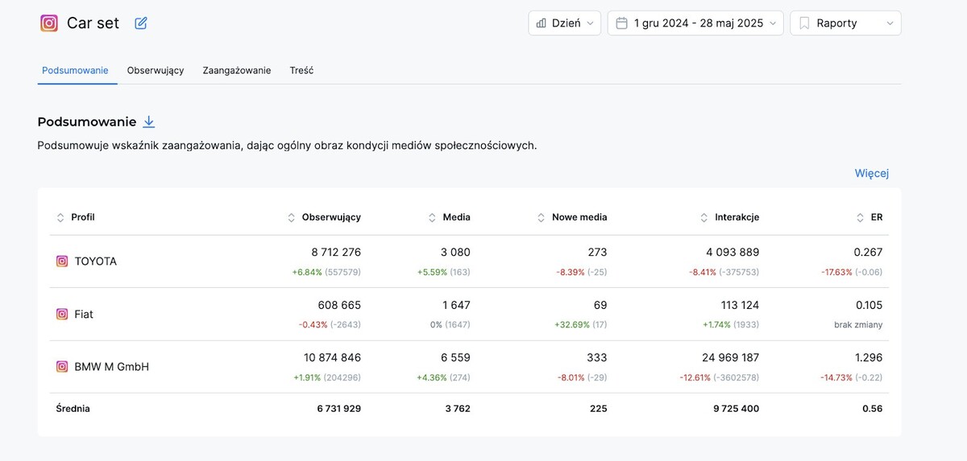Click BMW ER value 1.296
This screenshot has height=461, width=967.
click(x=868, y=358)
